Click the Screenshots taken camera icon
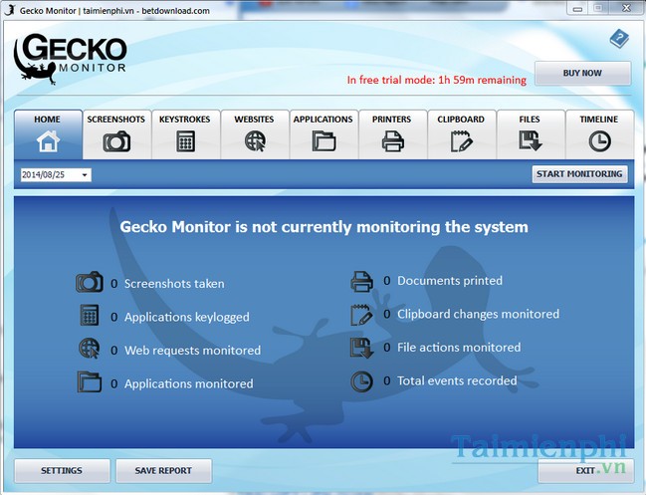Screen dimensions: 646x495 tap(90, 282)
